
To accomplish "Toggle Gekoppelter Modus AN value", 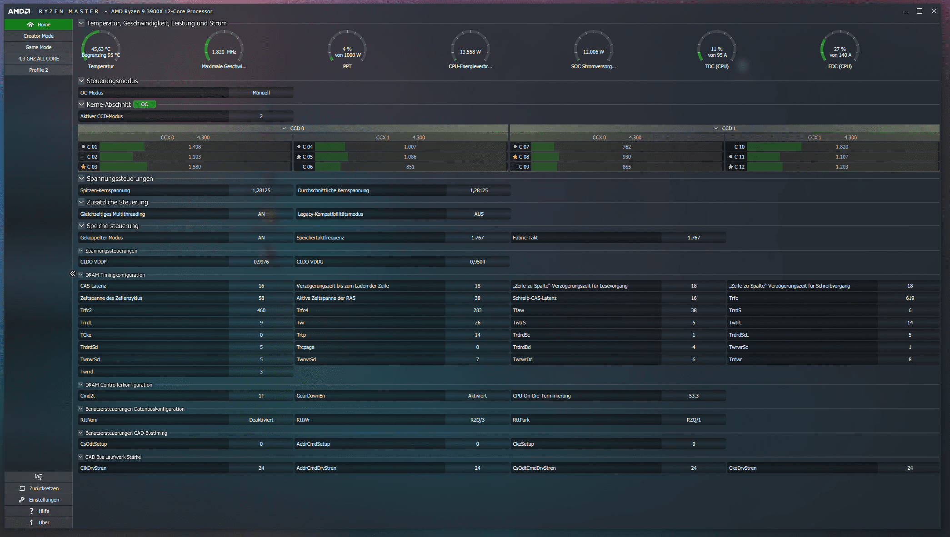I will coord(261,238).
